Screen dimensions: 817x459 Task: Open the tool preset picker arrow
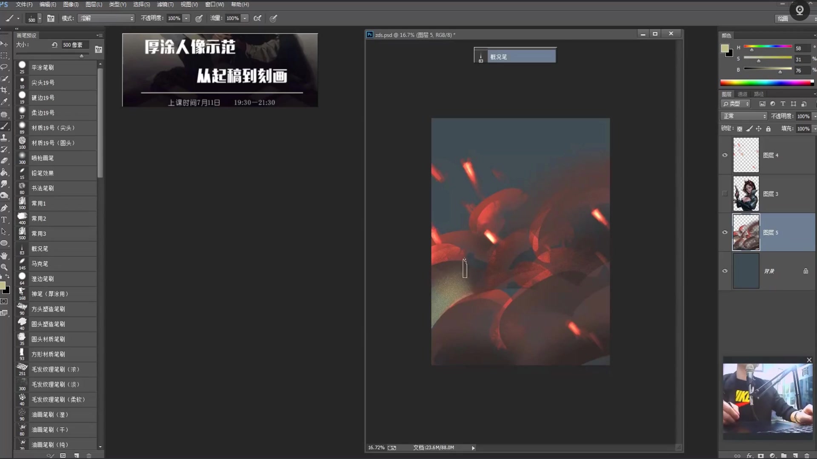(18, 18)
